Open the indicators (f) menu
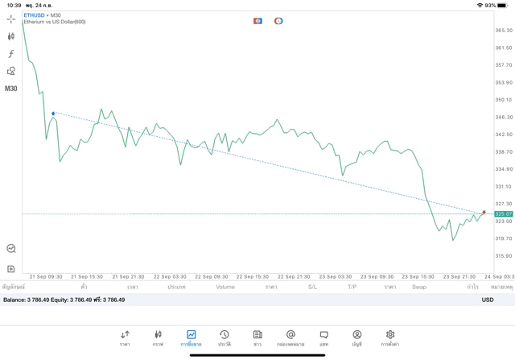The image size is (515, 360). click(x=11, y=54)
